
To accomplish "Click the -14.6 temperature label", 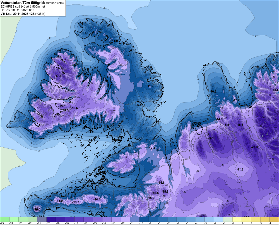I will [161, 183].
